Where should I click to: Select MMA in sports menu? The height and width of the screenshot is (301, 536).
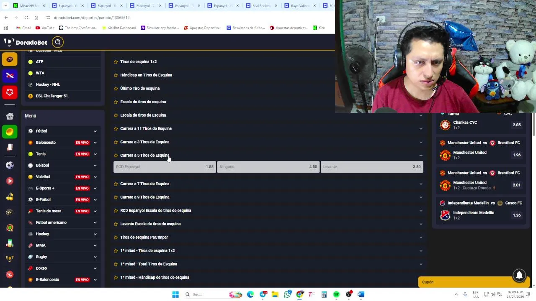[41, 245]
